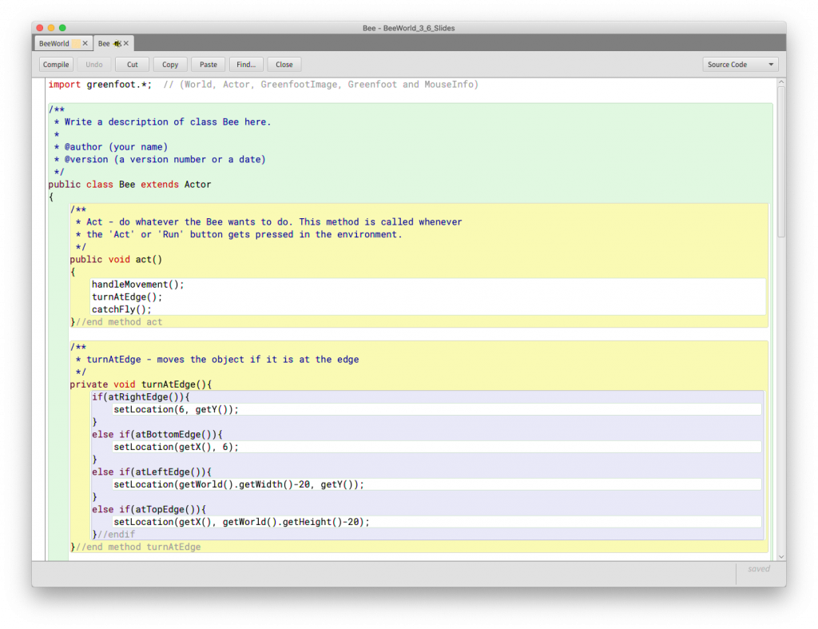
Task: Click the scrollbar up arrow
Action: tap(781, 82)
